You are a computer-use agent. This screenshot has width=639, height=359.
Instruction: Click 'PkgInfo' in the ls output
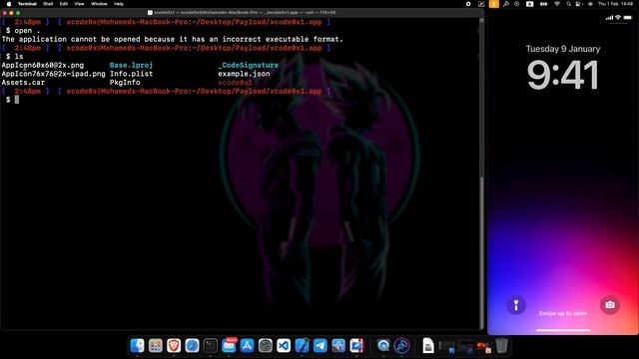point(124,82)
